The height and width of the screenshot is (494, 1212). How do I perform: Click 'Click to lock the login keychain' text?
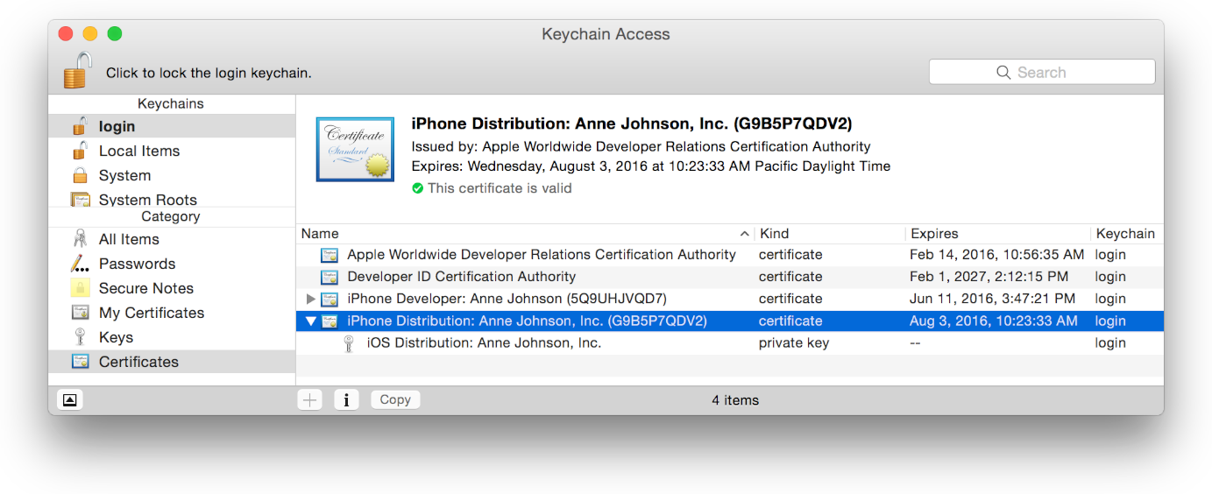coord(209,73)
